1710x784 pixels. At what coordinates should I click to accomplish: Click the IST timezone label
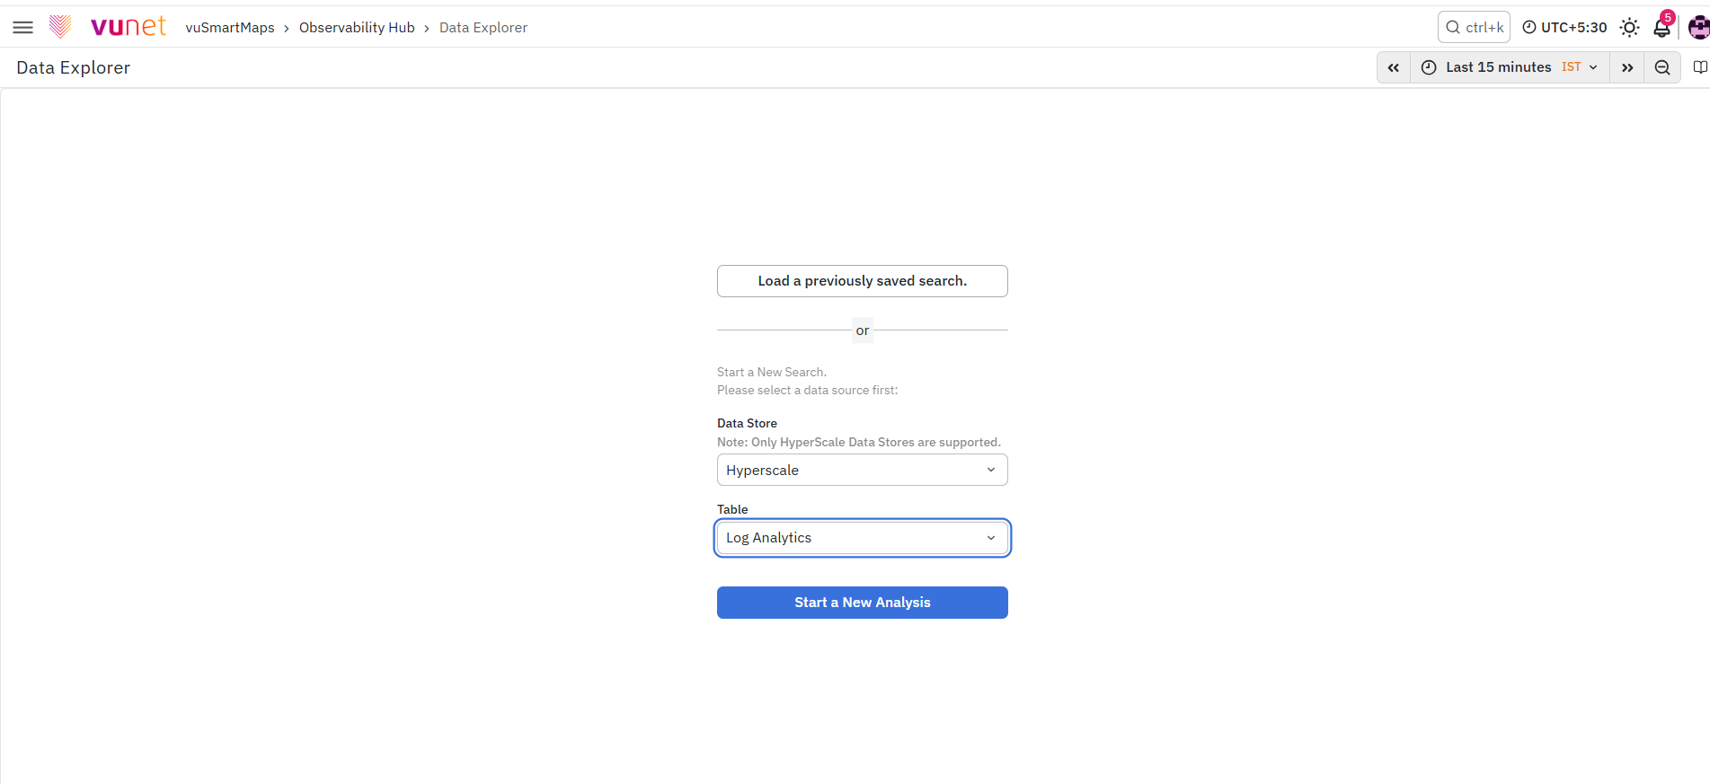click(1571, 67)
